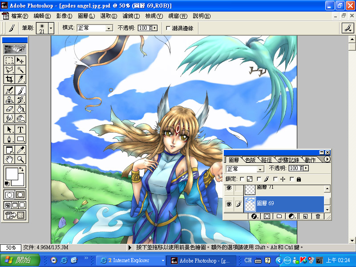Select the Eyedropper tool
Screen dimensions: 356x267
coord(20,150)
